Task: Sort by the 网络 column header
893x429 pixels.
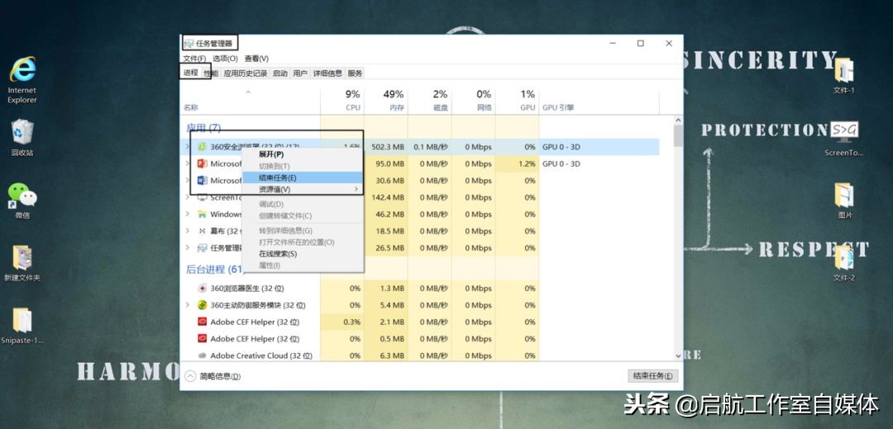Action: point(474,101)
